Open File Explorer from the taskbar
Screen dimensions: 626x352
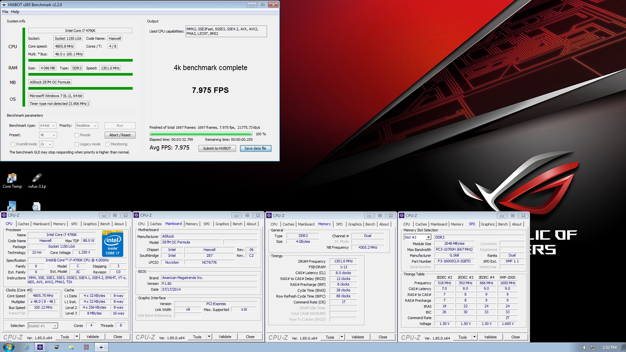[71, 347]
